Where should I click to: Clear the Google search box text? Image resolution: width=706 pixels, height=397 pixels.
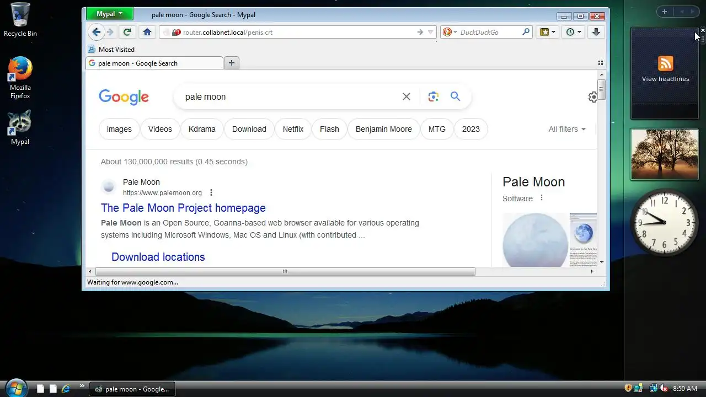[407, 96]
